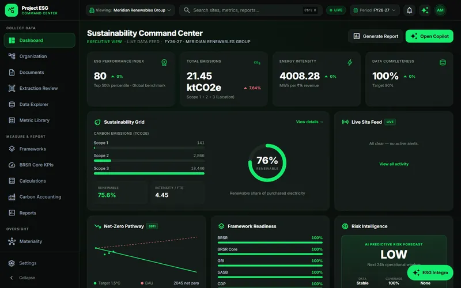The height and width of the screenshot is (288, 461).
Task: Click the GRI readiness progress bar
Action: coord(270,266)
